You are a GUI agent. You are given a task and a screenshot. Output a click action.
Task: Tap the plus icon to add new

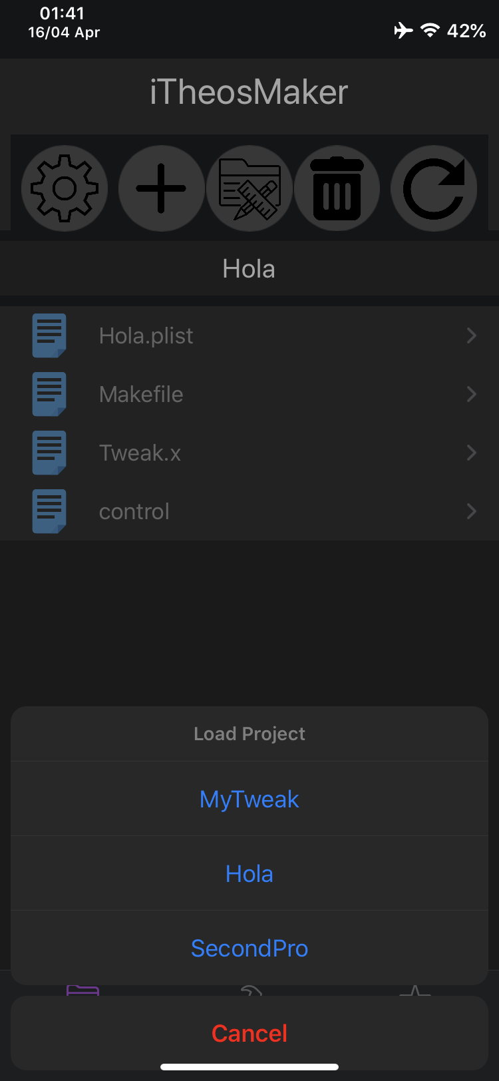point(161,188)
